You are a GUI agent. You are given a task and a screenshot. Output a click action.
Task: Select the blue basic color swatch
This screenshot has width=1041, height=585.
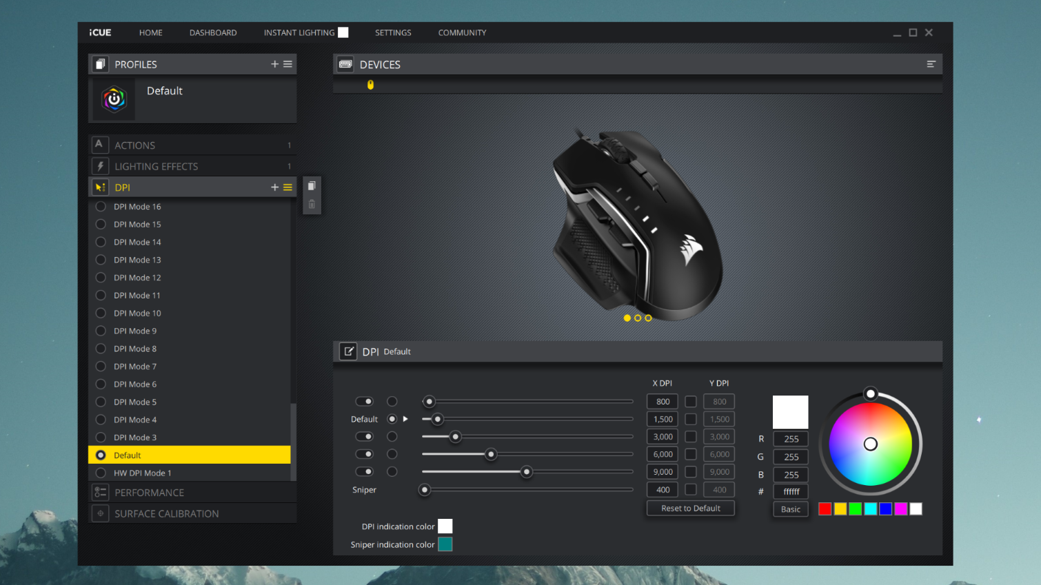(885, 509)
